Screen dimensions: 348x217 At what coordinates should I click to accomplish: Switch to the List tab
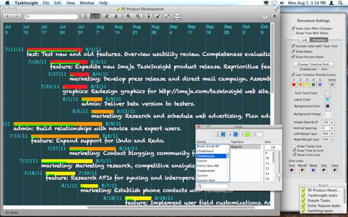tap(304, 40)
